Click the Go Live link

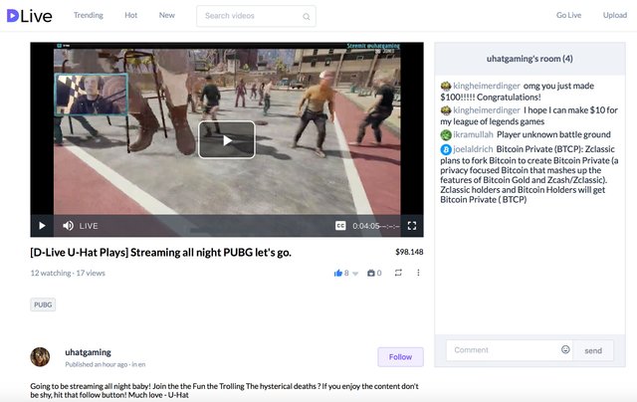[x=568, y=15]
